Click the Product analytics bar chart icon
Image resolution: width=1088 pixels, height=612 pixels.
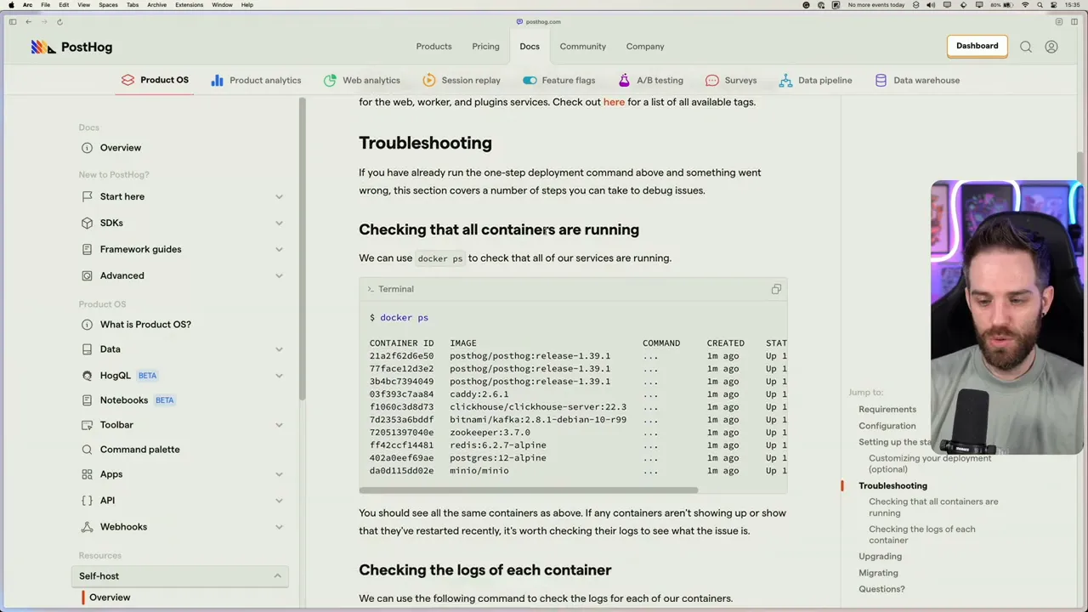[217, 80]
